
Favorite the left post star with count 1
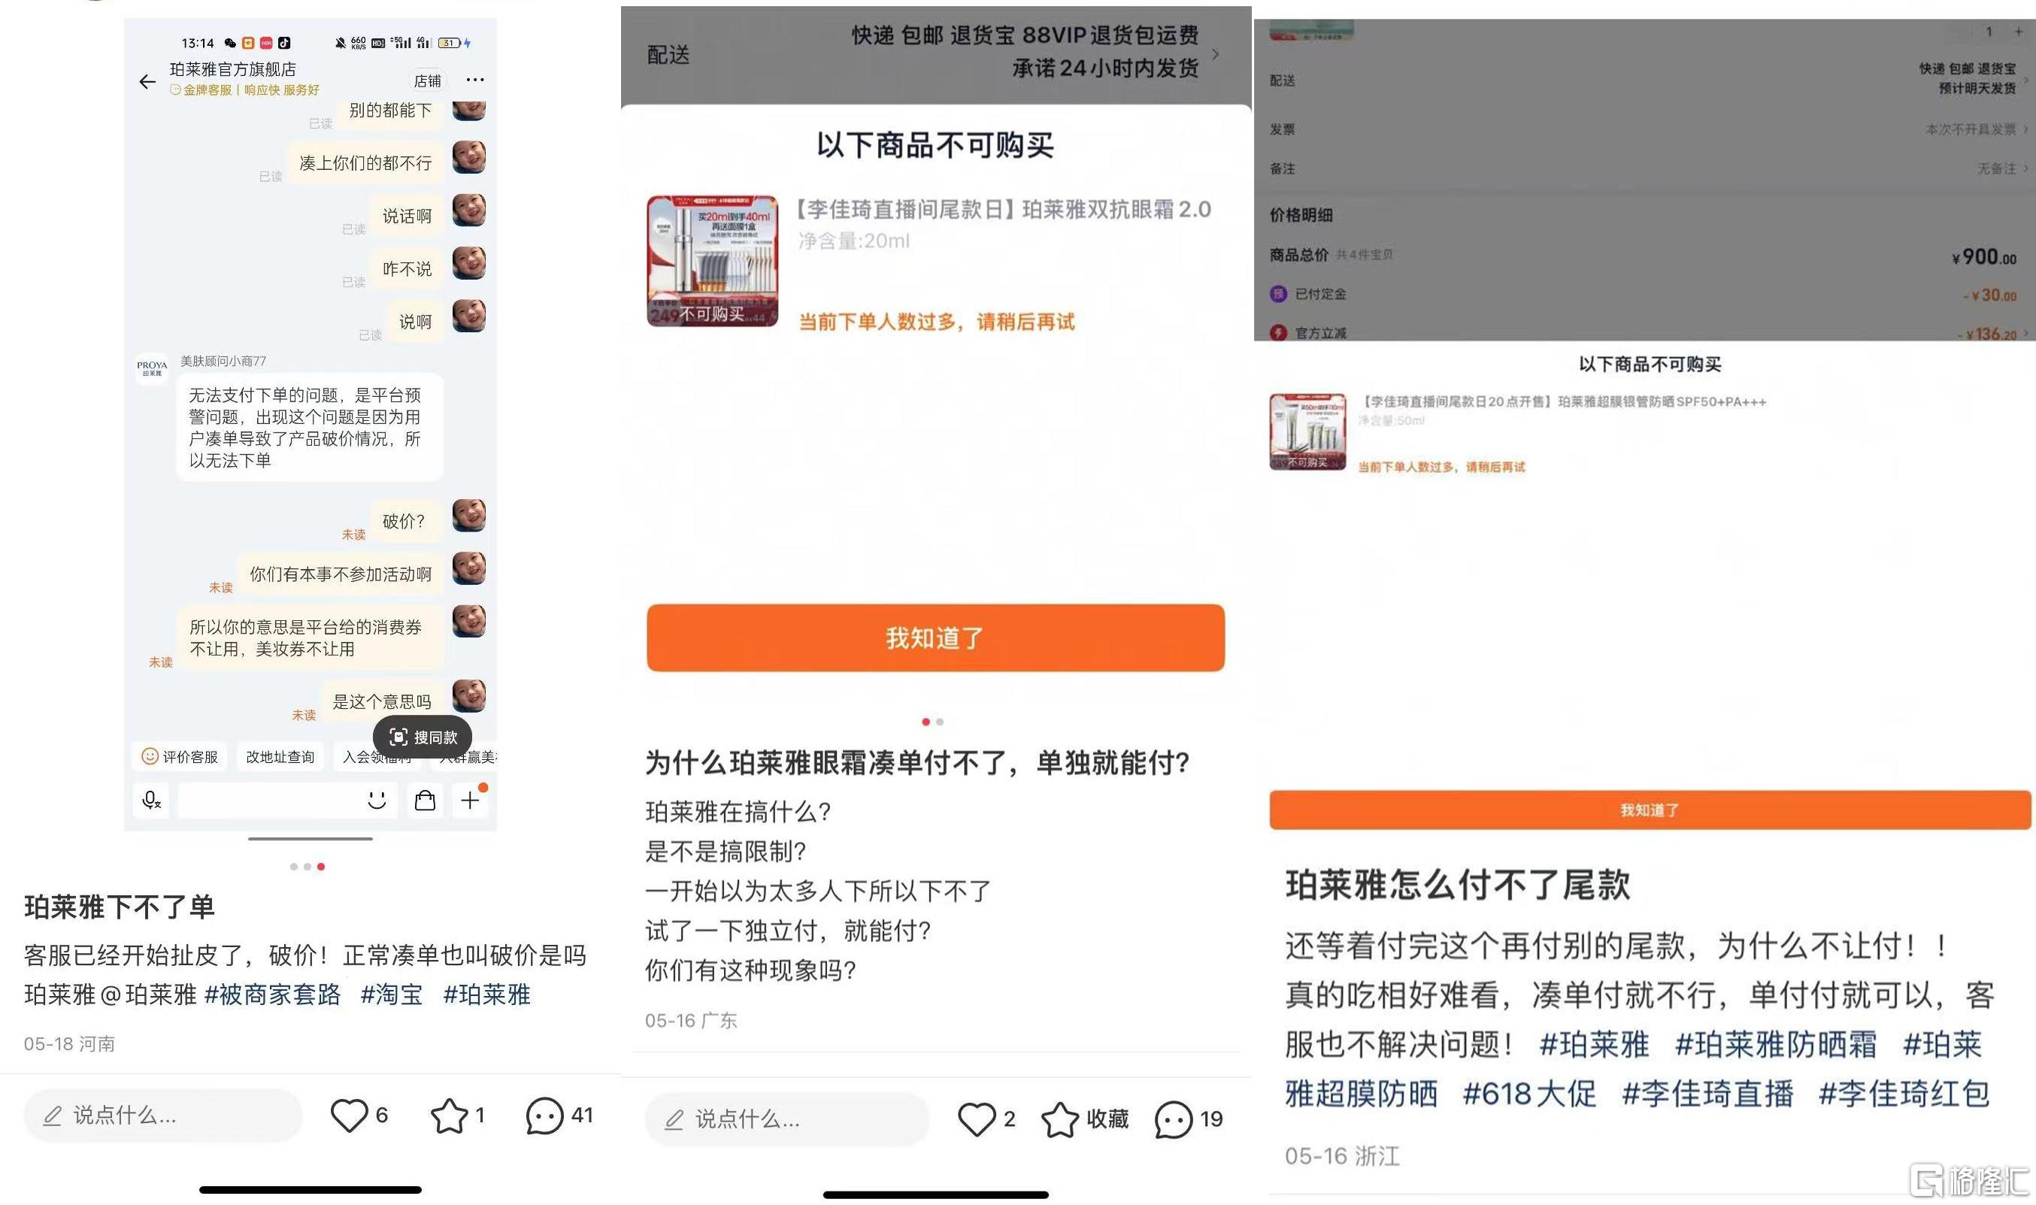pos(448,1116)
